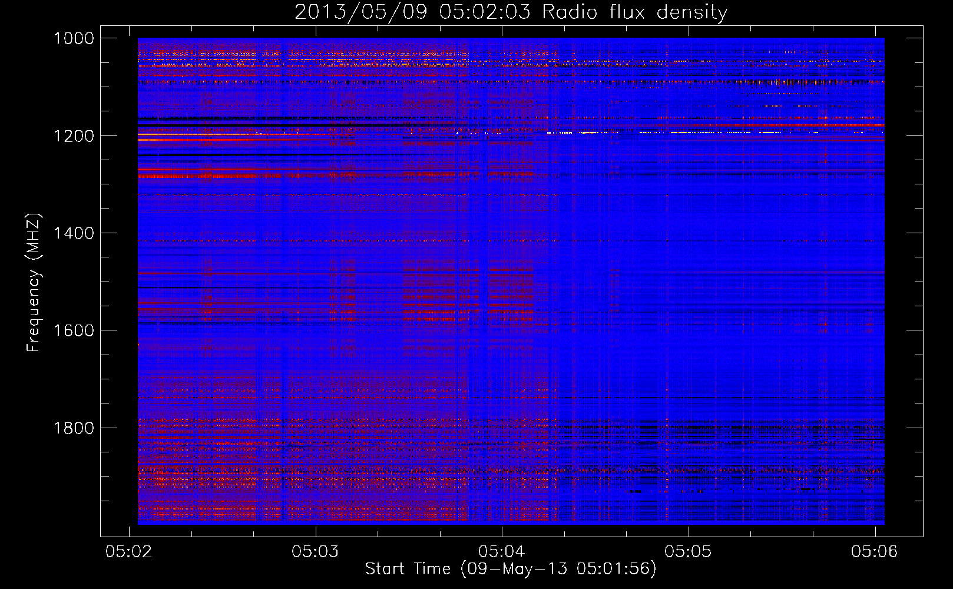This screenshot has height=589, width=953.
Task: Click the 05:06 time tick label
Action: 875,551
